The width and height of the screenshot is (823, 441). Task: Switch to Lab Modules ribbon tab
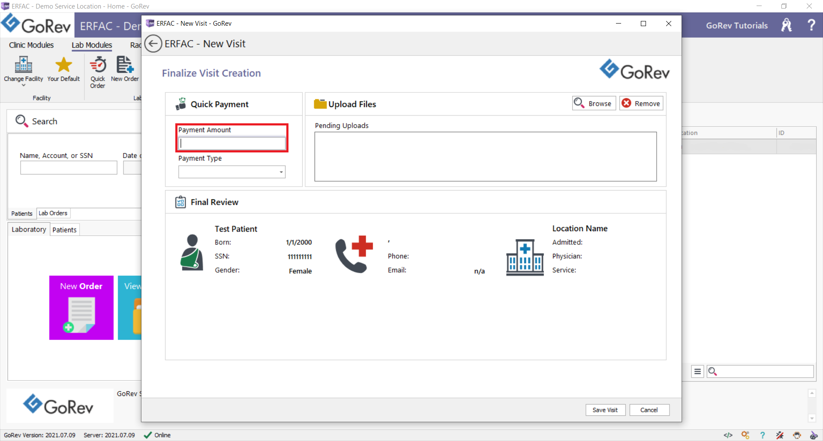point(92,45)
